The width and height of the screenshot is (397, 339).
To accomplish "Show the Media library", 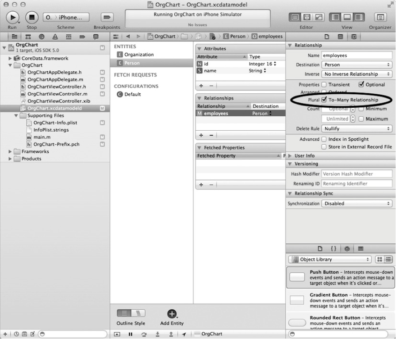I will [x=360, y=249].
